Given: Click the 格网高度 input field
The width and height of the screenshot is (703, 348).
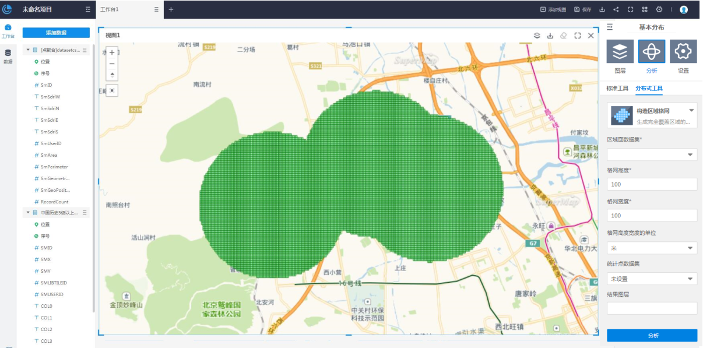Looking at the screenshot, I should pos(652,184).
